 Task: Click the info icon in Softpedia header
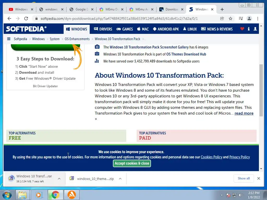[x=249, y=29]
